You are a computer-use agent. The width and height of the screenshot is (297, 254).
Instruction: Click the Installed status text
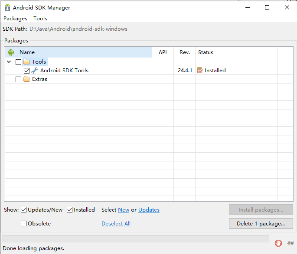(215, 71)
